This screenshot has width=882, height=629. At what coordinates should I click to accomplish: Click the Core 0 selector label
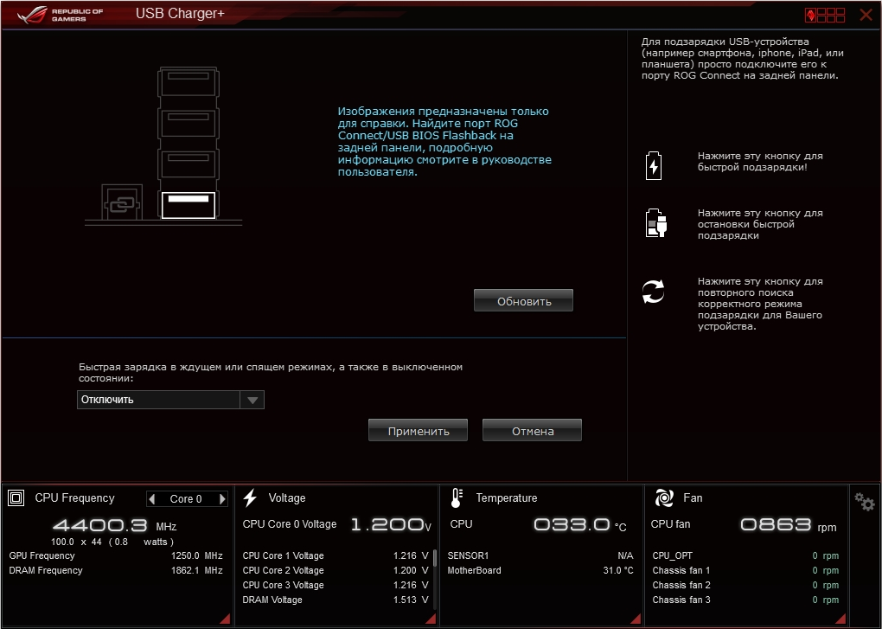pyautogui.click(x=186, y=498)
